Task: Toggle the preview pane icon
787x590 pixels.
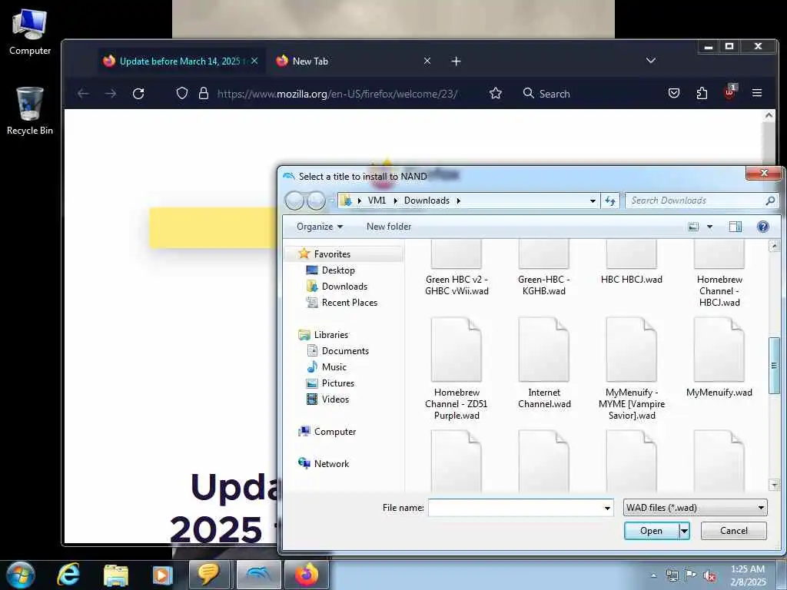Action: point(736,227)
